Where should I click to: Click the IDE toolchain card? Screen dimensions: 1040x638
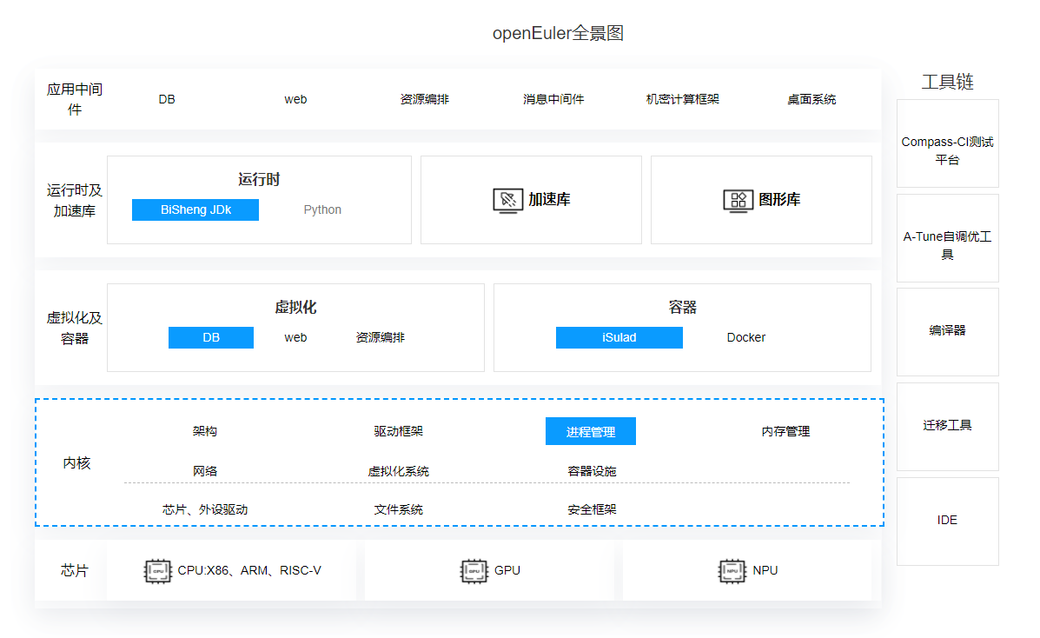pyautogui.click(x=947, y=521)
